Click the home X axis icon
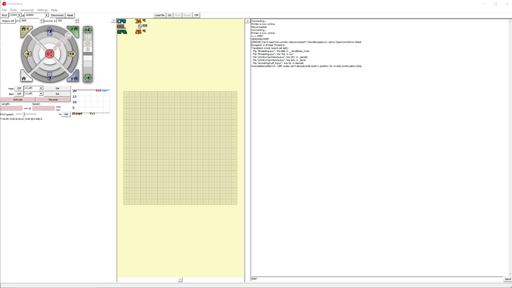Screen dimensions: 512x288 coord(25,30)
